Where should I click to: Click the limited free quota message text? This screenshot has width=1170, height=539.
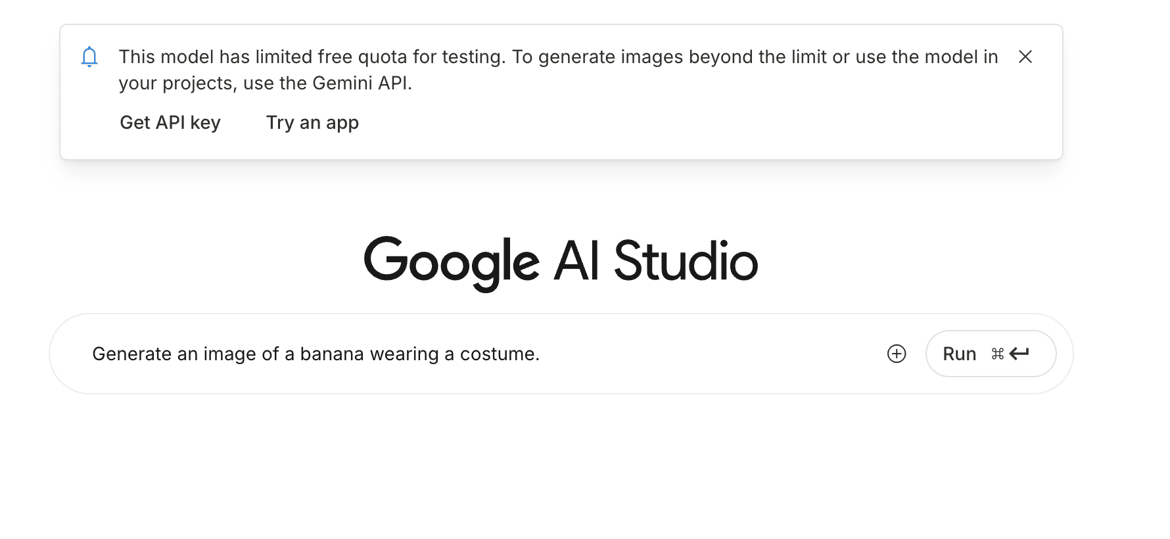coord(559,70)
